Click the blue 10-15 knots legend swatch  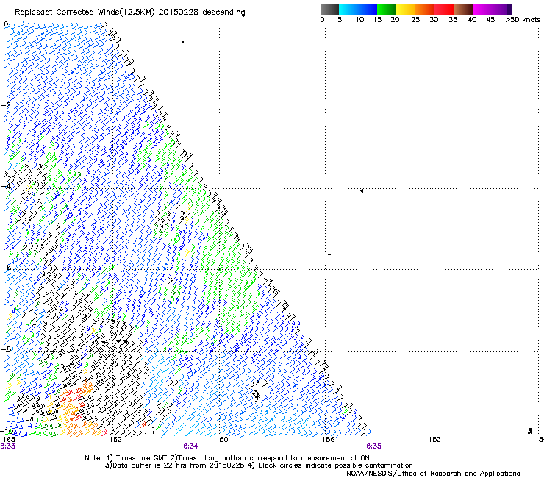point(368,9)
